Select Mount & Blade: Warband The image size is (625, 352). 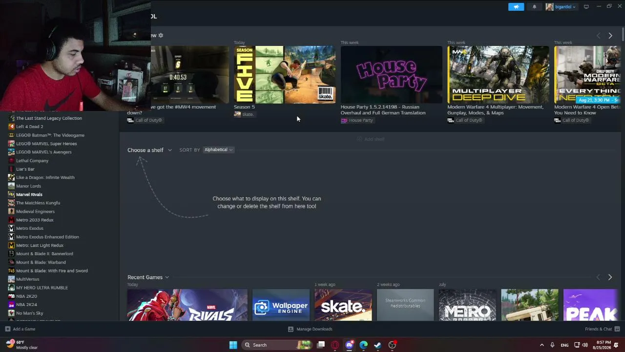[41, 263]
